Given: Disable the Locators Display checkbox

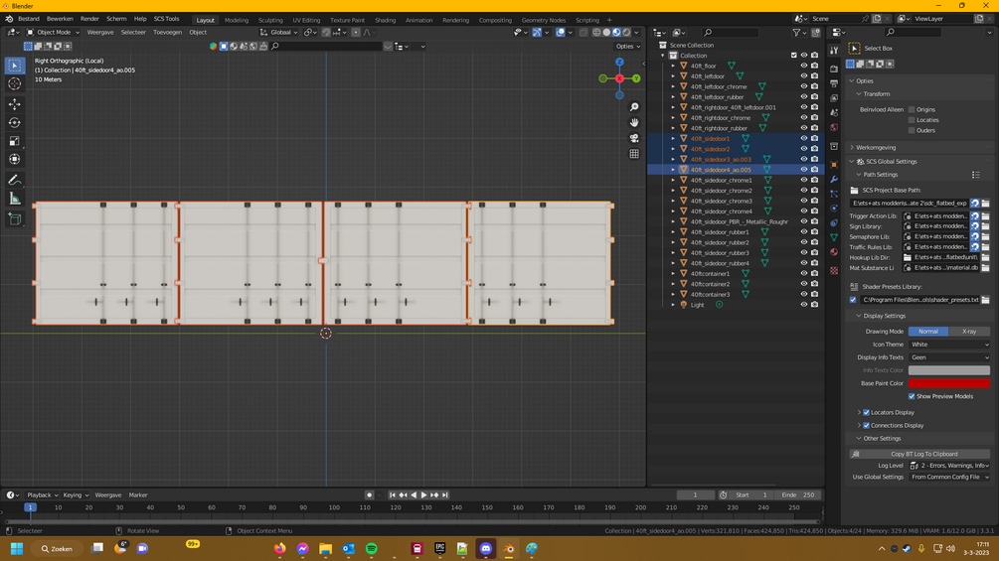Looking at the screenshot, I should pyautogui.click(x=867, y=412).
